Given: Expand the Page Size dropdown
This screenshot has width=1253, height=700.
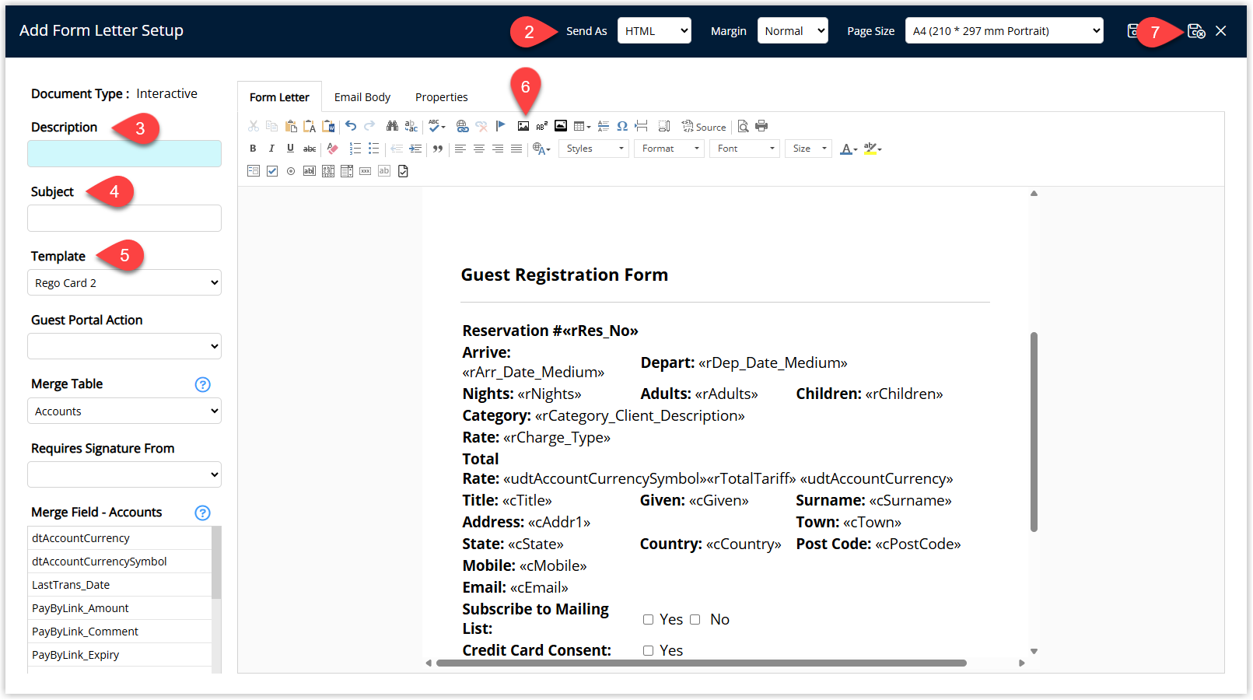Looking at the screenshot, I should 1004,31.
